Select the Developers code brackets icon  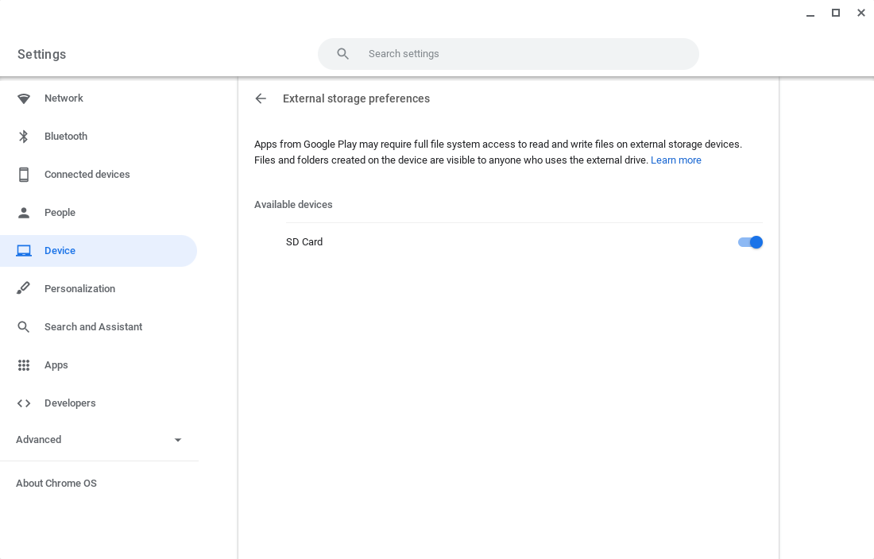pyautogui.click(x=24, y=403)
